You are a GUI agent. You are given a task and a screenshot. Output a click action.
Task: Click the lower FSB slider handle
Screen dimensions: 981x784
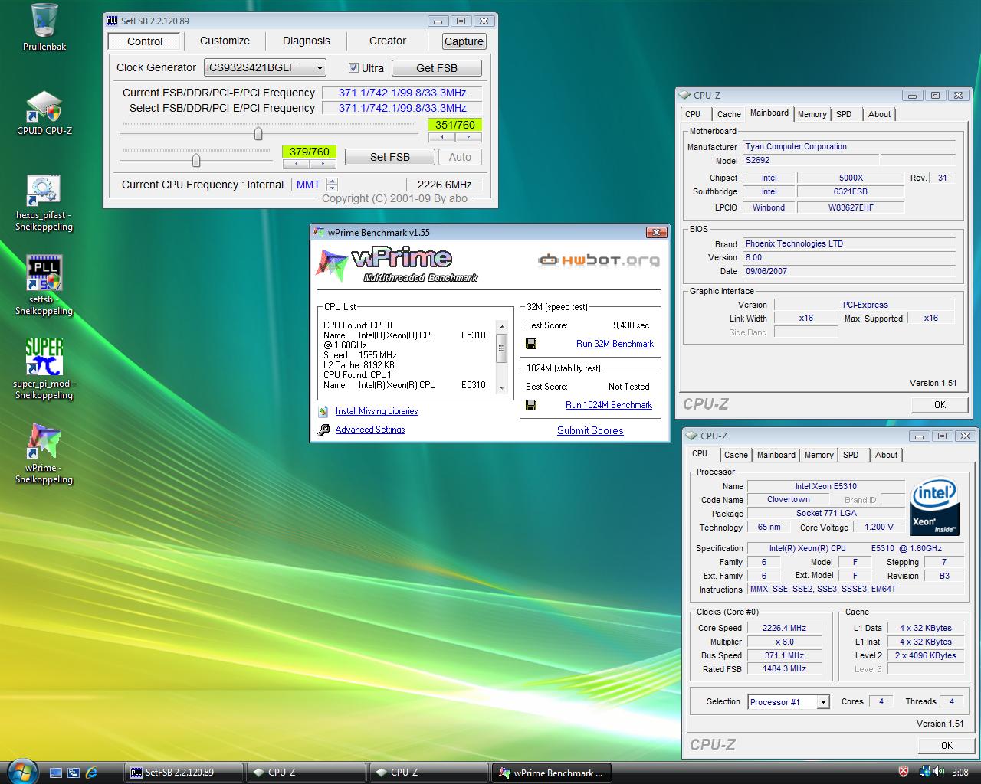(x=196, y=160)
